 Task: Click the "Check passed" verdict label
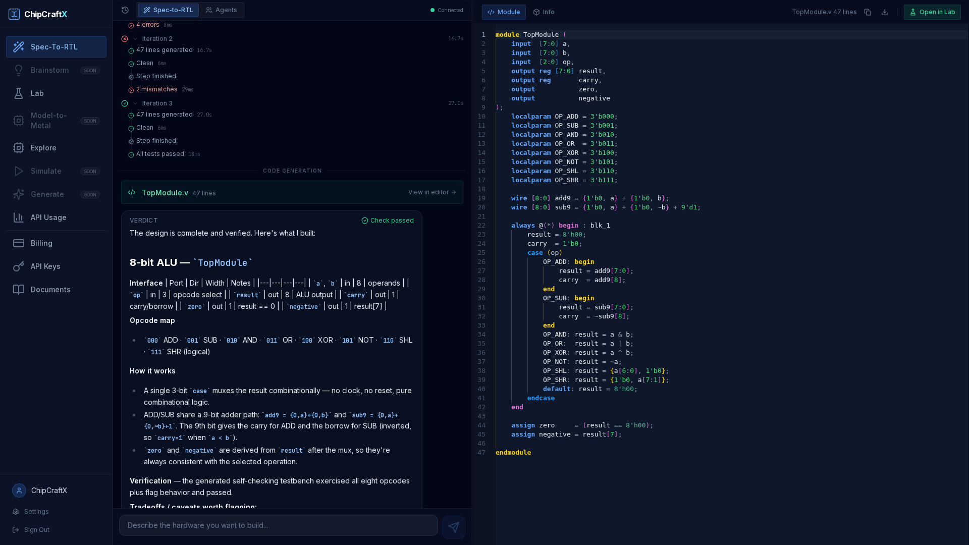388,221
